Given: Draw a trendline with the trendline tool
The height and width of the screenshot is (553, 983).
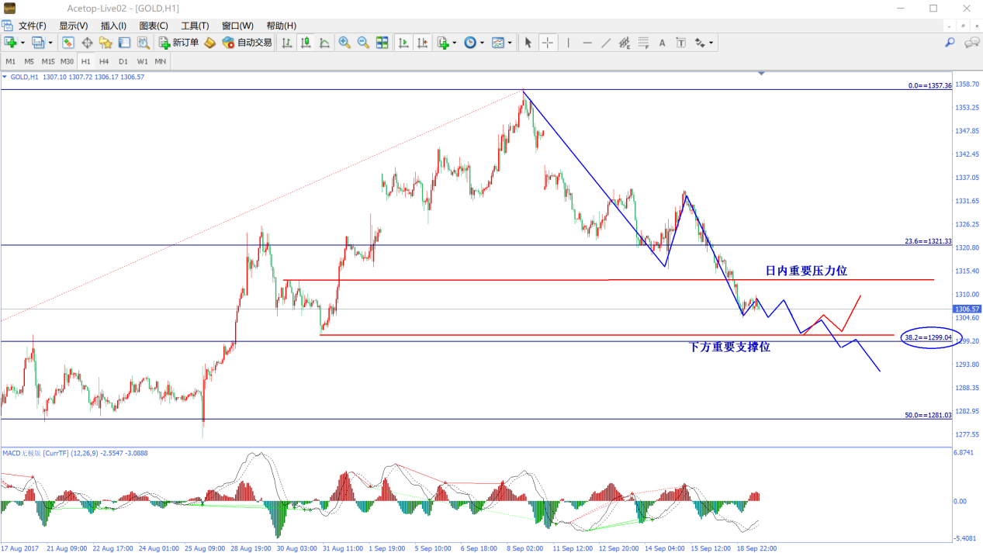Looking at the screenshot, I should coord(606,43).
